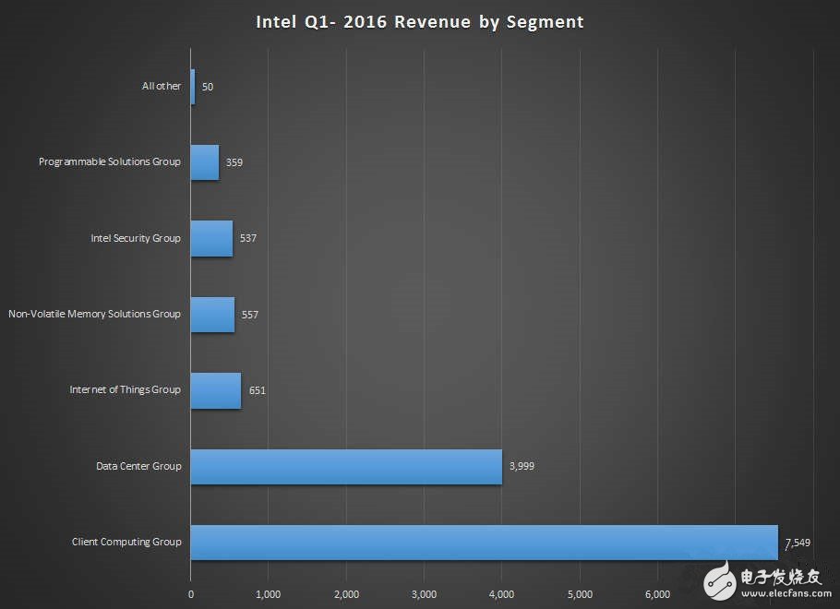
Task: Click the elecfans logo icon in the watermark
Action: pyautogui.click(x=722, y=581)
